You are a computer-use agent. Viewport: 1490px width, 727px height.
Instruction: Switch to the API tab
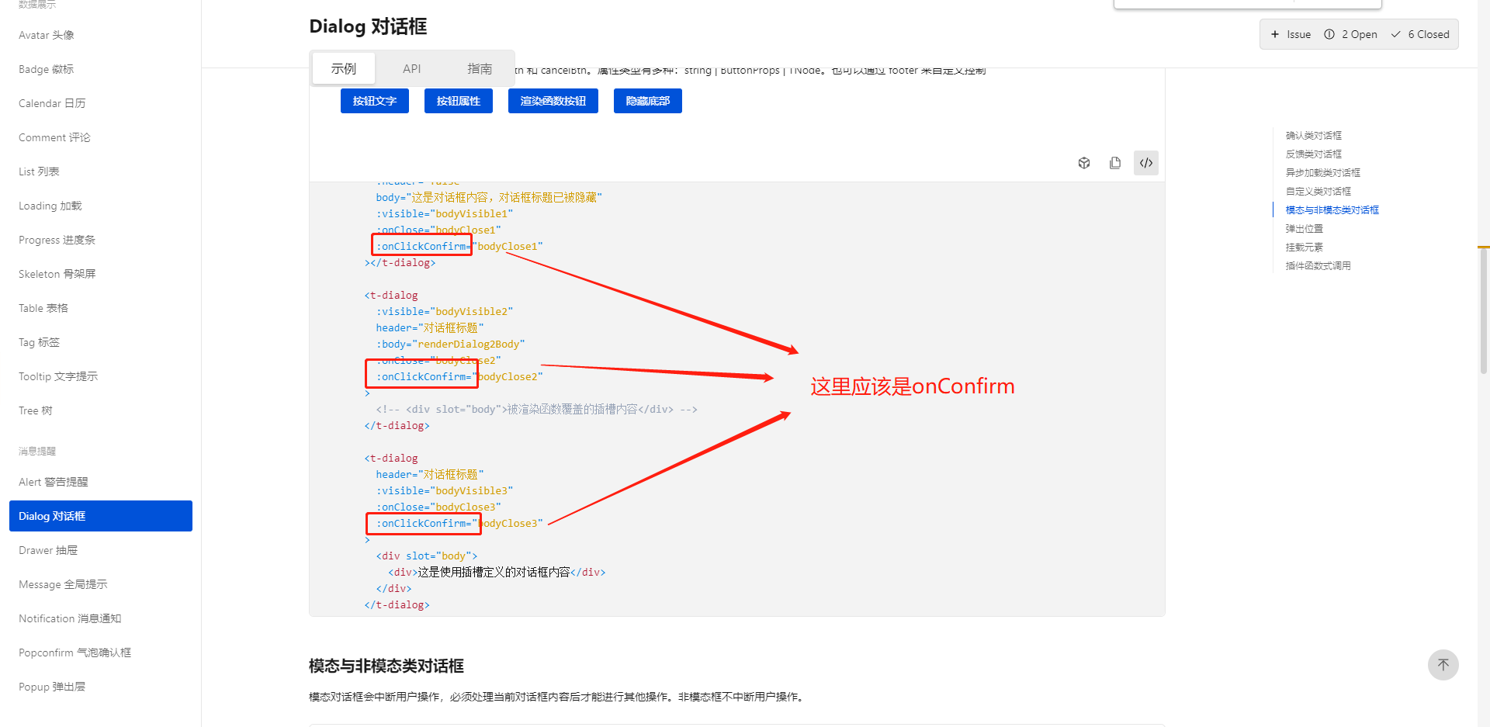click(411, 68)
